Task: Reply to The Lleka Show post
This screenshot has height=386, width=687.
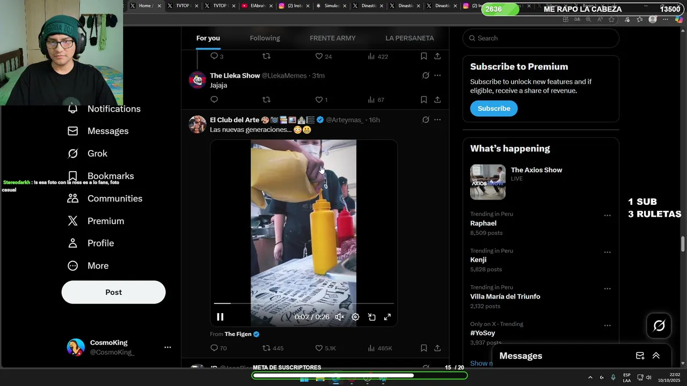Action: tap(214, 100)
